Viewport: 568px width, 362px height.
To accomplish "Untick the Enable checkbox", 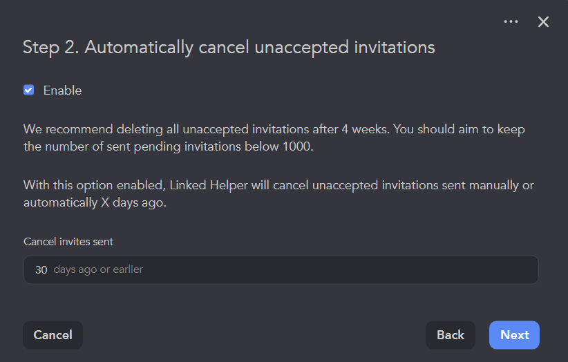I will coord(29,90).
